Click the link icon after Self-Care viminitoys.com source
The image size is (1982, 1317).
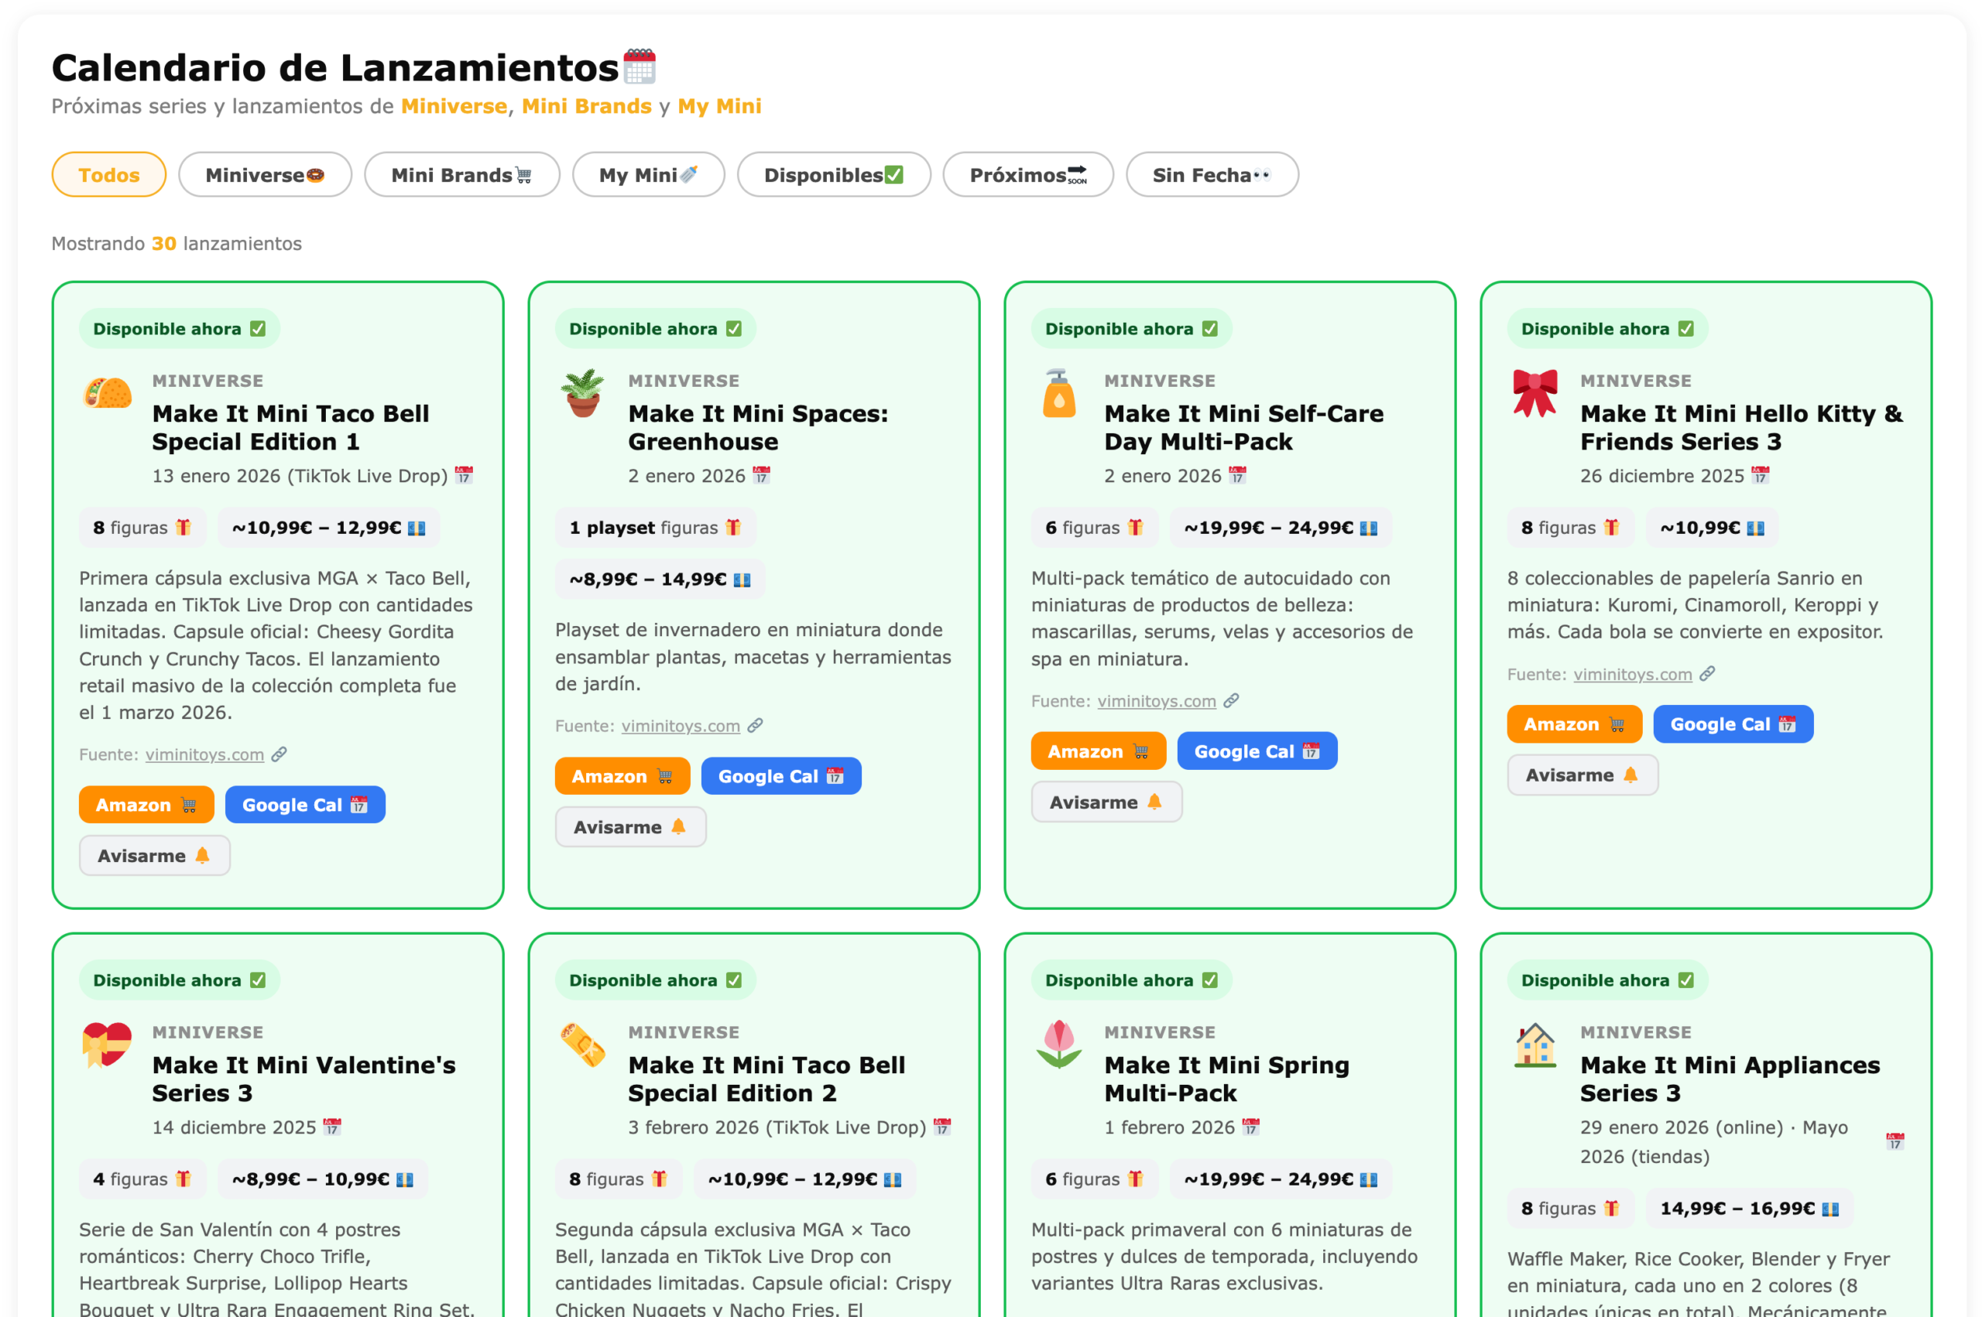(1231, 700)
